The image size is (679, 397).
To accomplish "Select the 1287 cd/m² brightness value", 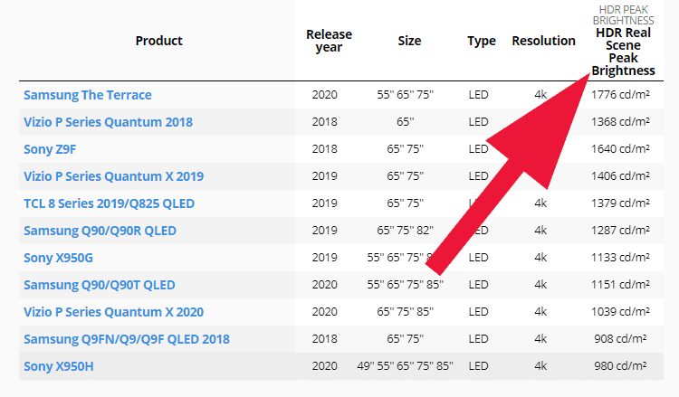I will pyautogui.click(x=620, y=230).
